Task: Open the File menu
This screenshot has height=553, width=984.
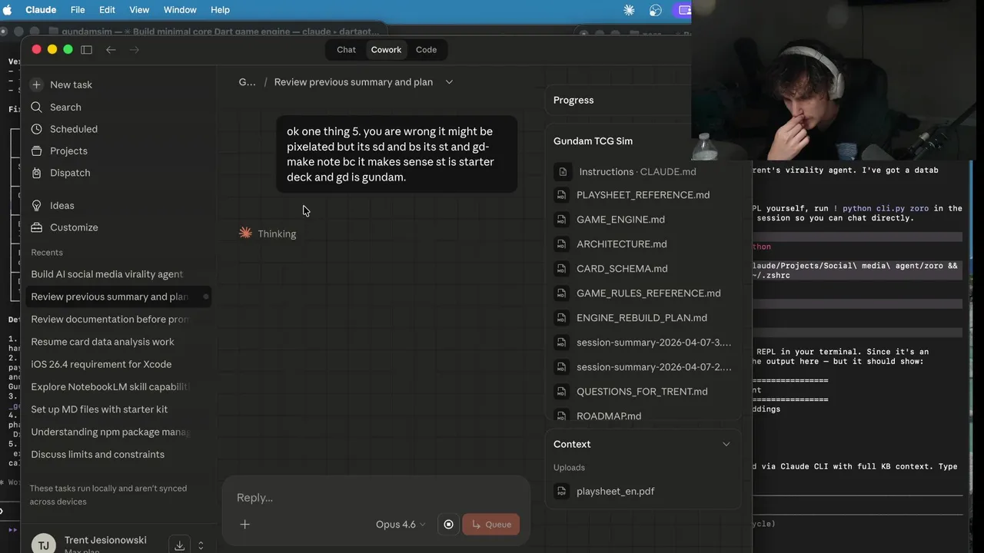Action: click(78, 10)
